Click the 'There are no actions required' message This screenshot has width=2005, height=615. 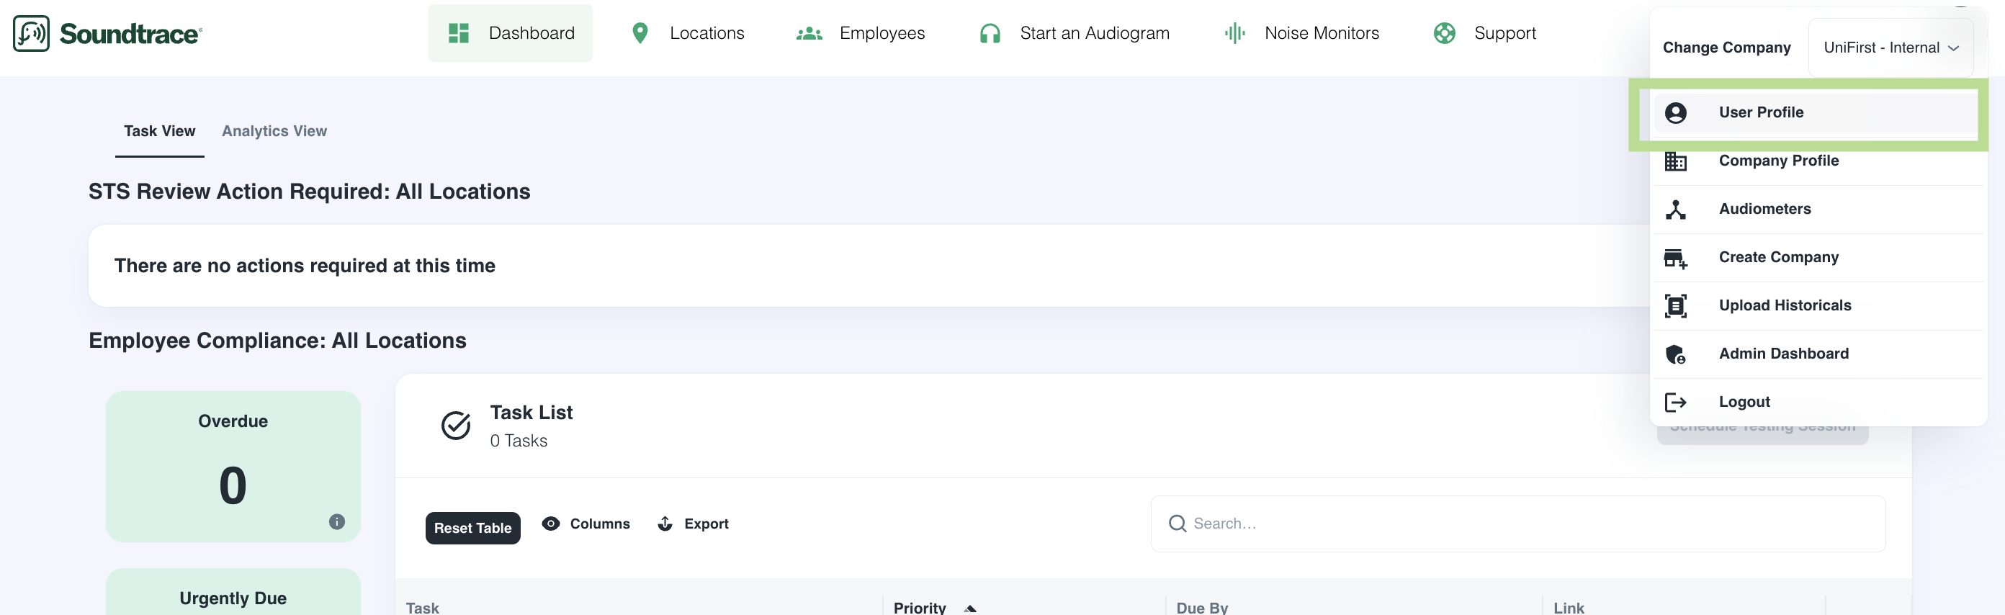[305, 266]
